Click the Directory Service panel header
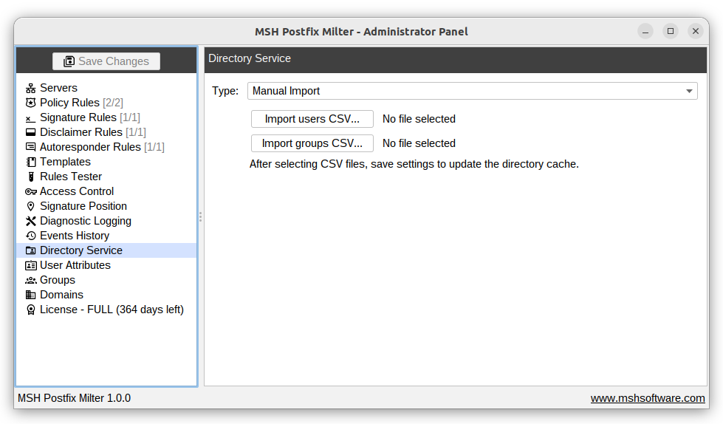 click(456, 59)
